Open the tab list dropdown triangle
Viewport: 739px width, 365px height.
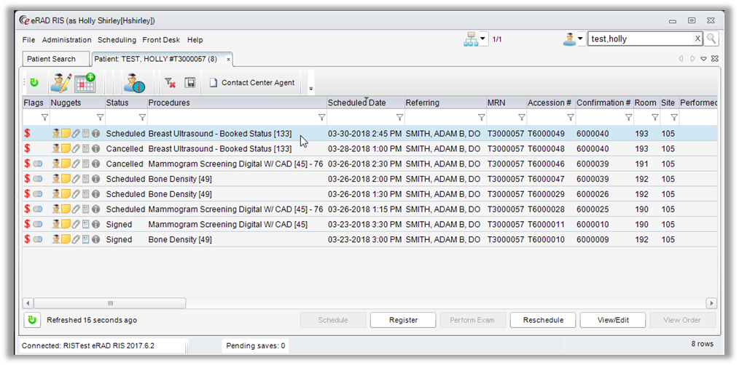point(703,60)
